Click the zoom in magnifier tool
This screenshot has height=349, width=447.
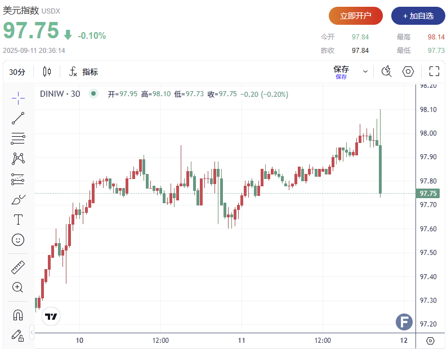point(18,287)
